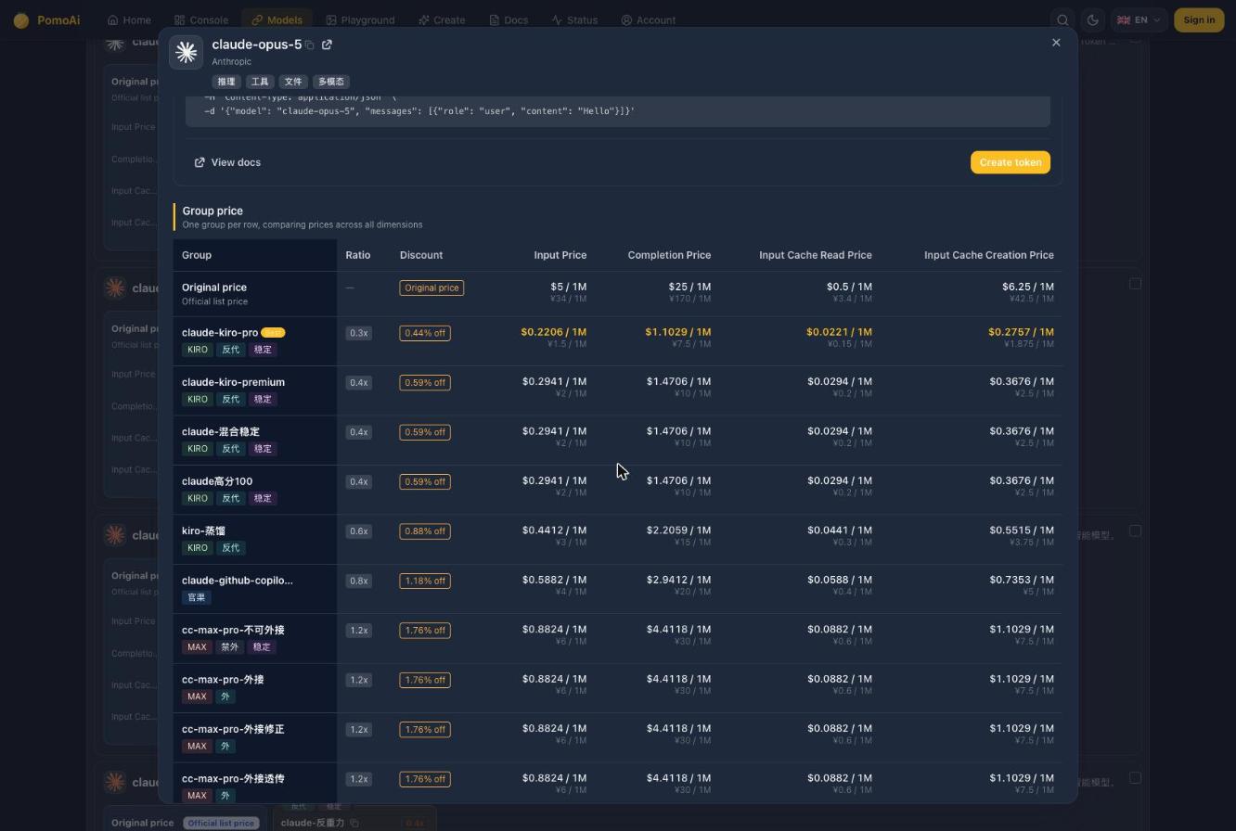Click the 多模态 tag
The height and width of the screenshot is (831, 1236).
coord(331,82)
